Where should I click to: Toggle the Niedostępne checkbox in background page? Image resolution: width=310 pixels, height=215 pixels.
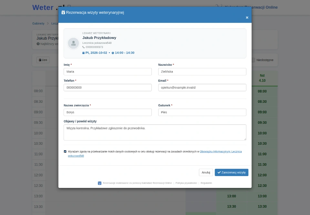[253, 60]
